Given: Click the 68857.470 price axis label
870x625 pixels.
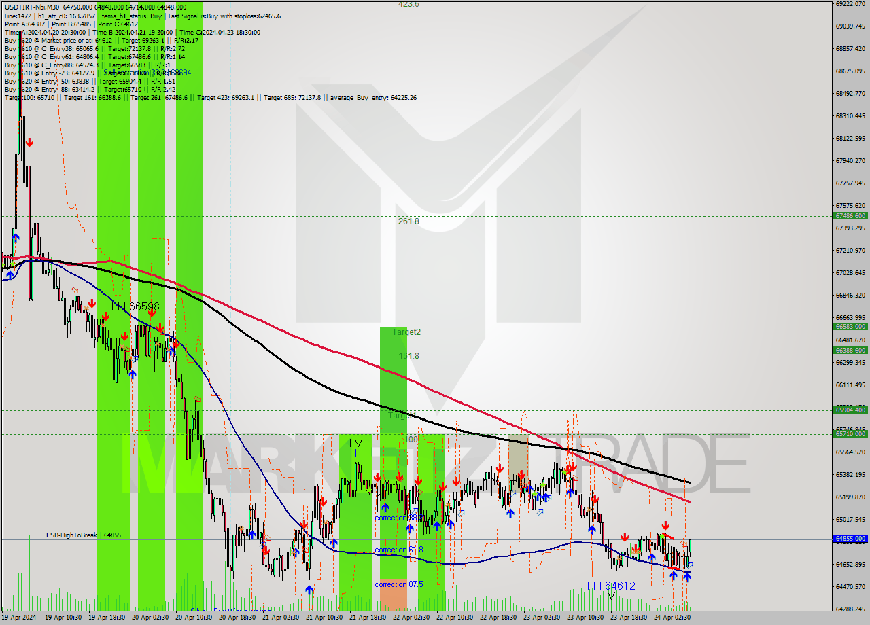Looking at the screenshot, I should pos(852,48).
